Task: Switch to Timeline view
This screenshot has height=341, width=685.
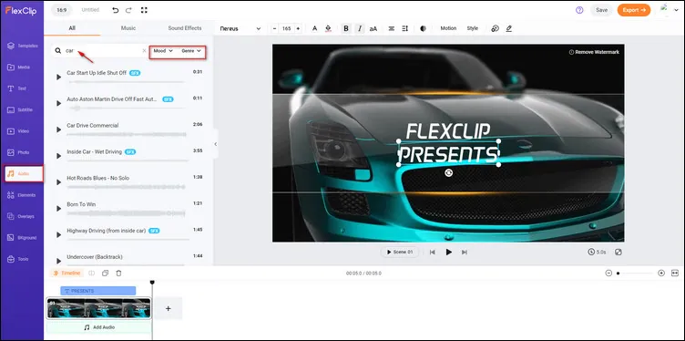Action: [x=66, y=274]
